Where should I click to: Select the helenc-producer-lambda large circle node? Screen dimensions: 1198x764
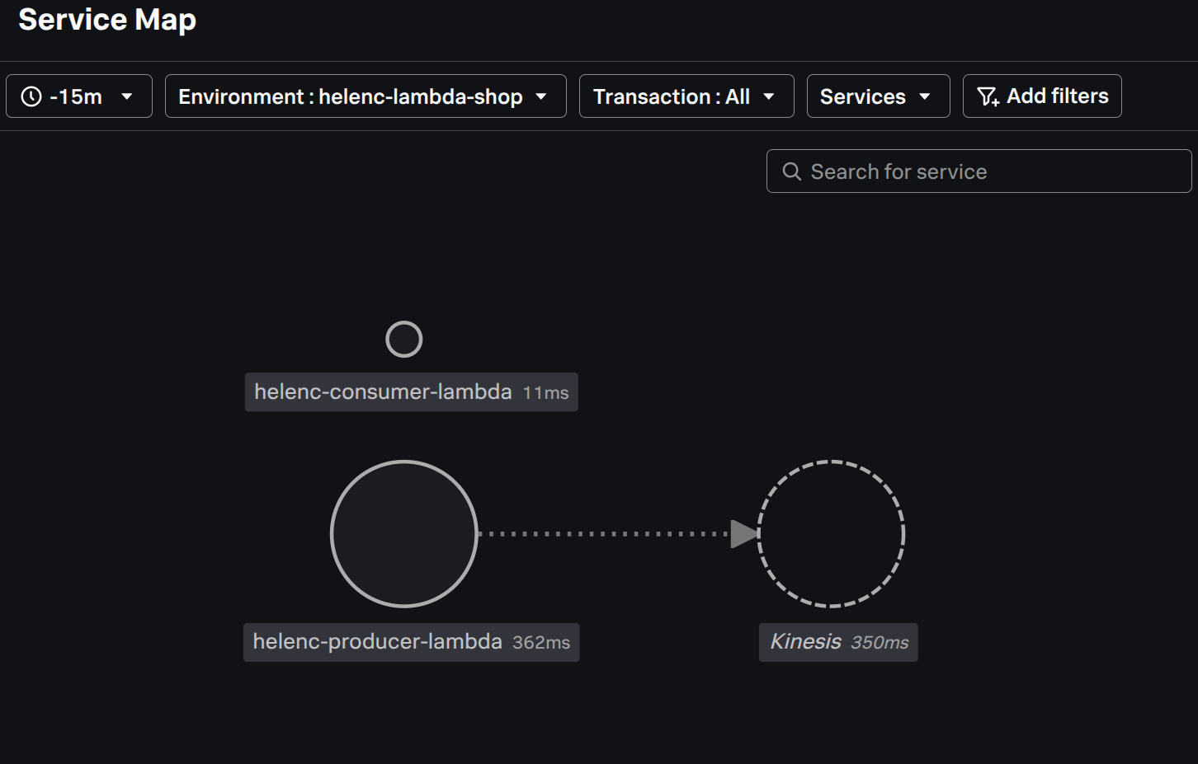(x=404, y=534)
